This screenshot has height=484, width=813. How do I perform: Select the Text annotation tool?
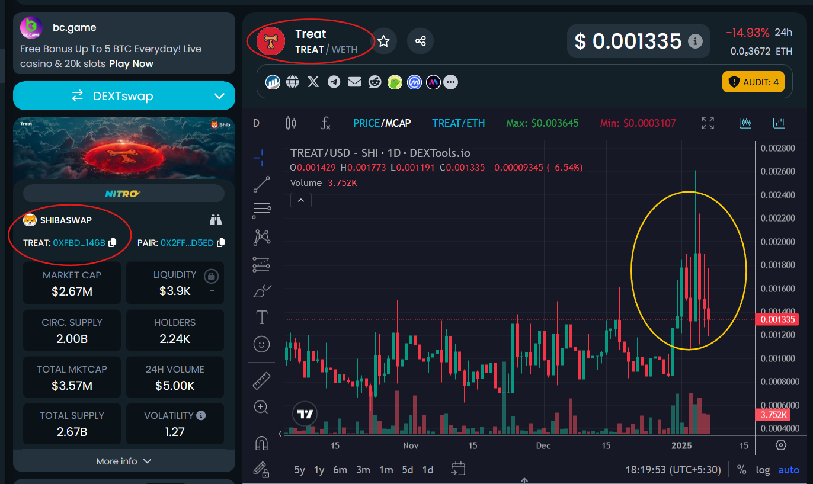[x=261, y=318]
